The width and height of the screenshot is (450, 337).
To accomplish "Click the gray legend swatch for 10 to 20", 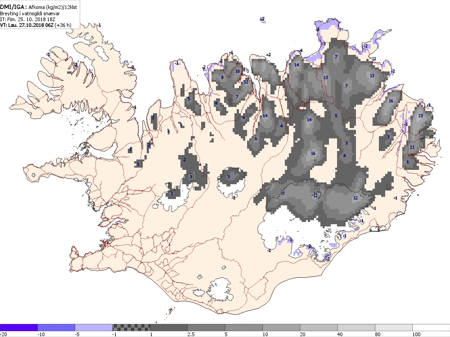I will 281,328.
